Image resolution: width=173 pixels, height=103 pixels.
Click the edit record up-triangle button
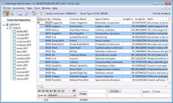click(x=63, y=91)
